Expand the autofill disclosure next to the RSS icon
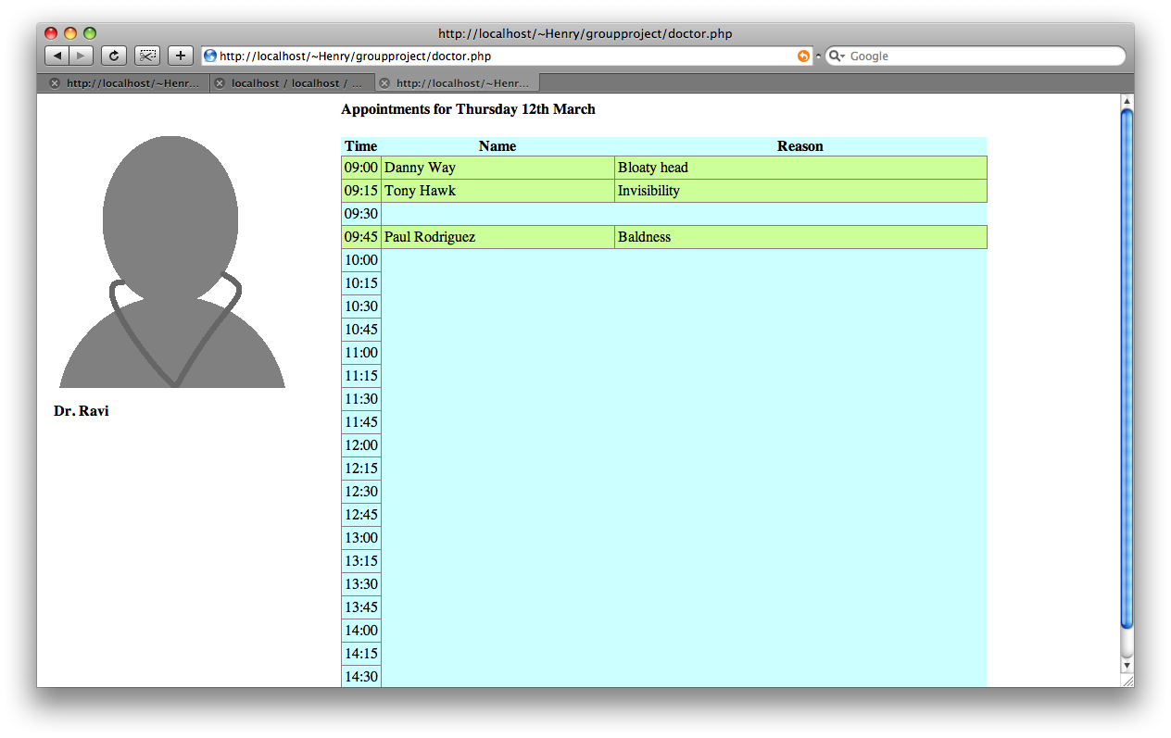The height and width of the screenshot is (738, 1171). pyautogui.click(x=819, y=56)
